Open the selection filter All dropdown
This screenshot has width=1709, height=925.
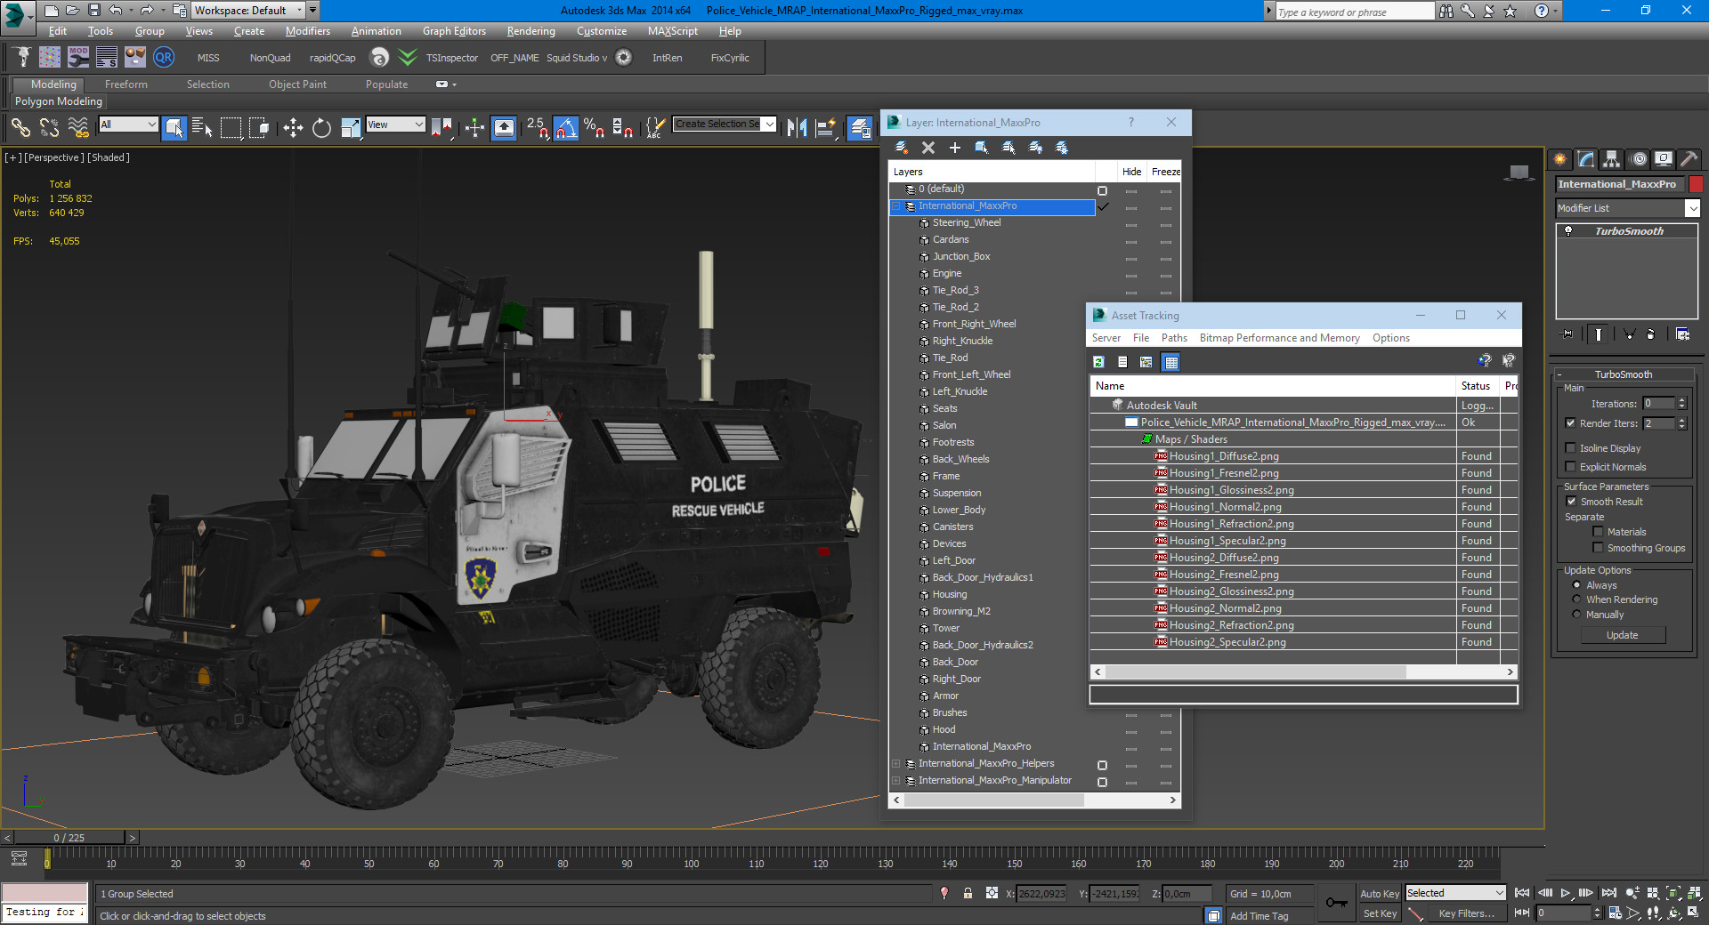click(x=128, y=125)
